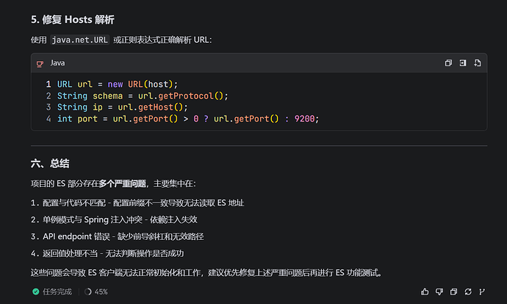Click the Java language label in header
This screenshot has height=304, width=507.
pyautogui.click(x=57, y=63)
